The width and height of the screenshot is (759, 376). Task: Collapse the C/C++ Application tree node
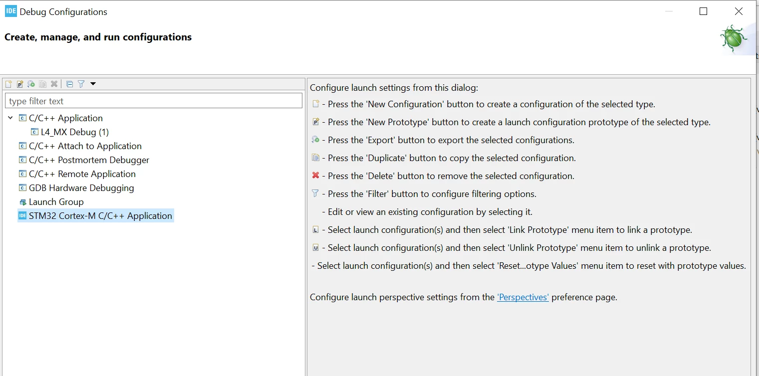(10, 118)
